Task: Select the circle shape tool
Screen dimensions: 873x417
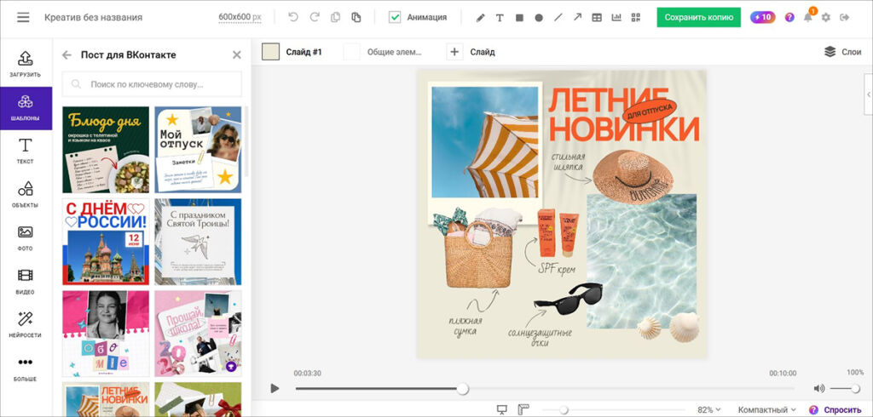Action: point(539,18)
